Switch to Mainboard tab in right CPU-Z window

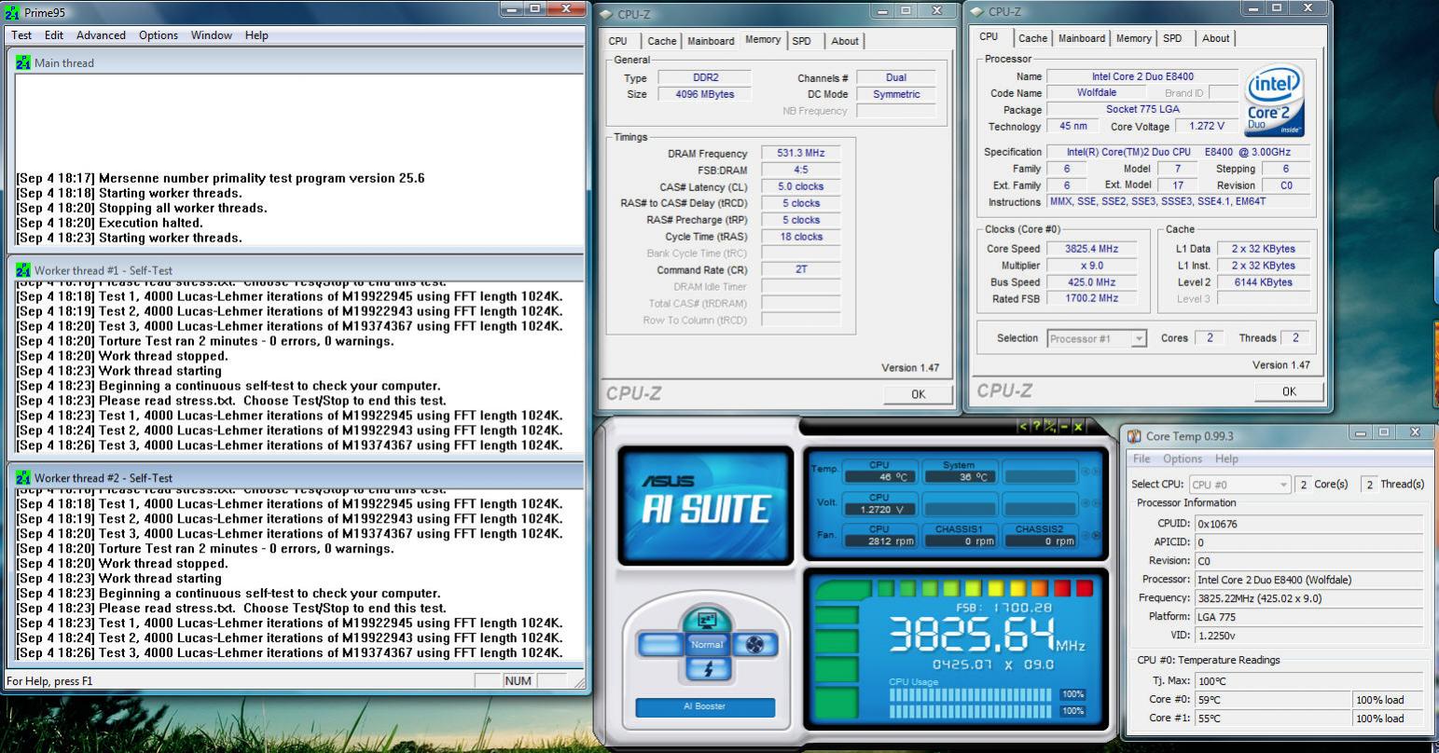pos(1082,38)
